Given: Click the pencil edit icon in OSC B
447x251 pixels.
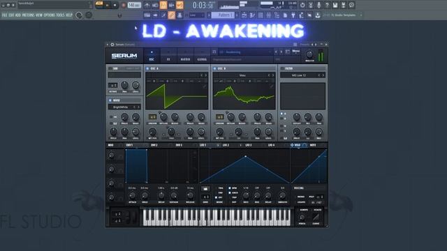Looking at the screenshot, I should coord(272,86).
